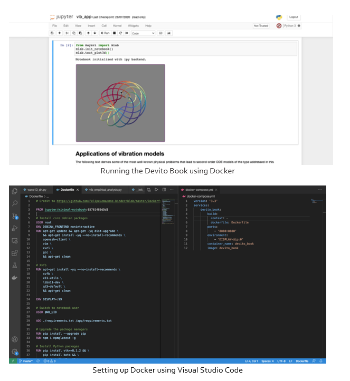Image resolution: width=350 pixels, height=381 pixels.
Task: Click master branch in status bar
Action: [x=26, y=361]
